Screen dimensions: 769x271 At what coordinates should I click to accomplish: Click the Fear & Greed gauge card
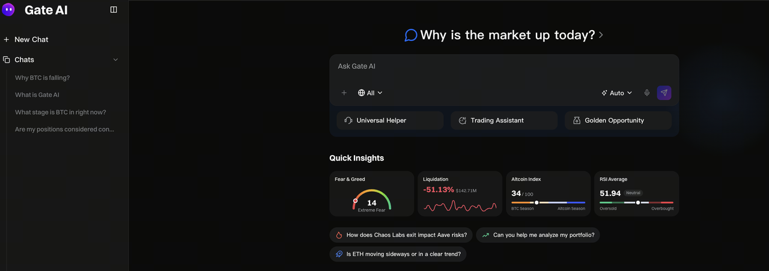pyautogui.click(x=371, y=194)
